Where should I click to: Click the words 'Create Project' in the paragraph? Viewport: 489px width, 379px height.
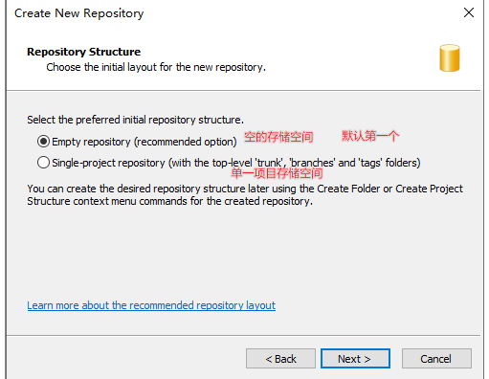pos(429,189)
